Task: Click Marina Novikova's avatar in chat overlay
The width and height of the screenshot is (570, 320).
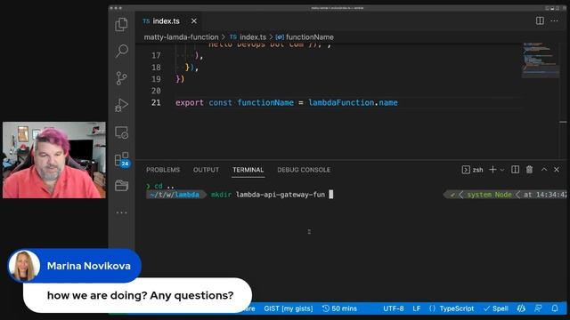Action: (24, 266)
